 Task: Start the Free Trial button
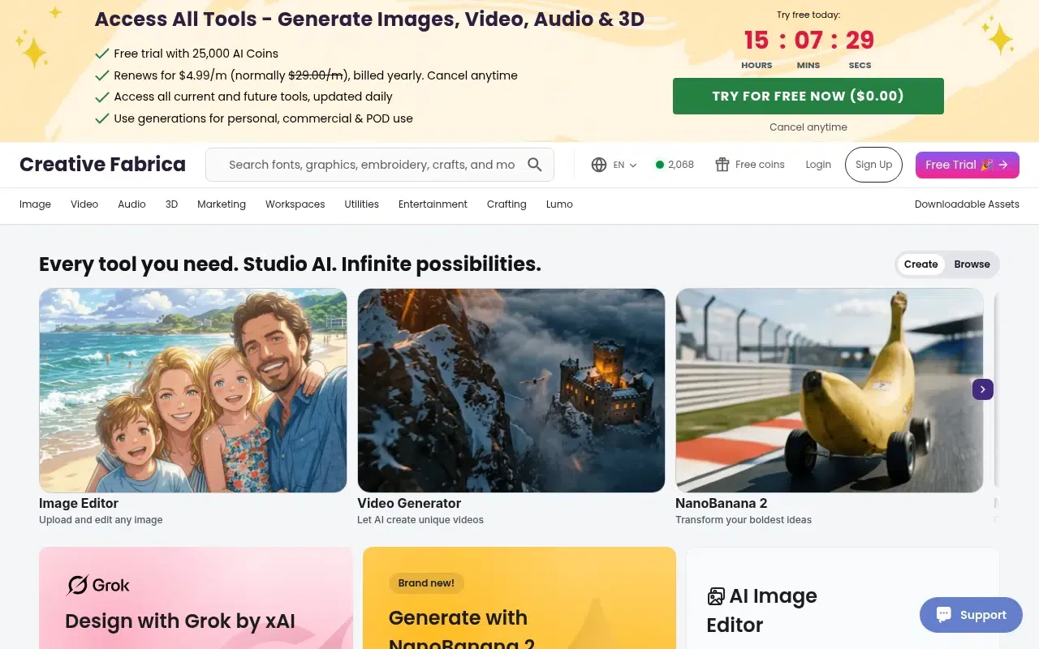point(967,165)
